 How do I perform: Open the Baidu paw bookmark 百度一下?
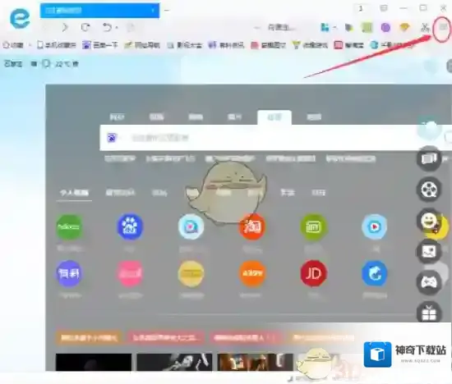click(100, 45)
